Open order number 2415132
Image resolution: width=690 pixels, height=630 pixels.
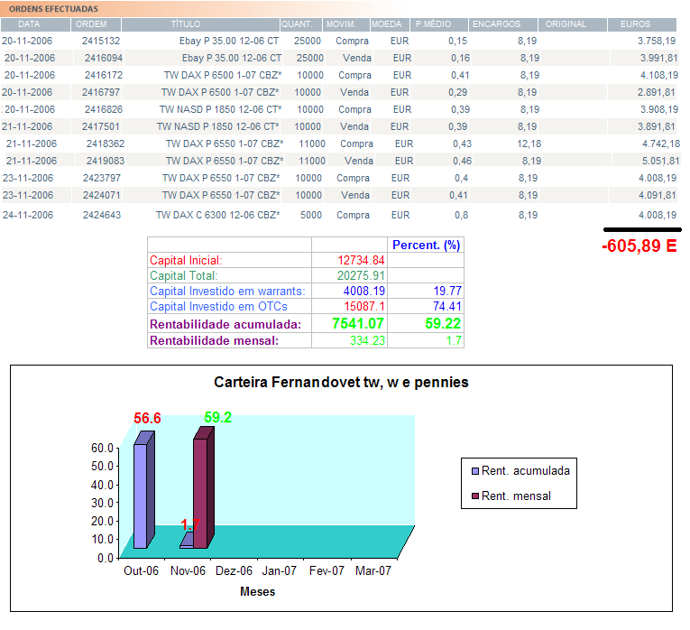[x=100, y=42]
